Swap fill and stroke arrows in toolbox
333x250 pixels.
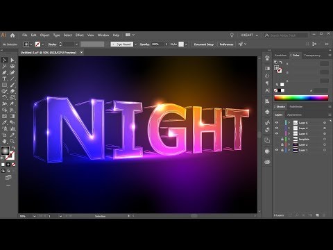[x=13, y=148]
